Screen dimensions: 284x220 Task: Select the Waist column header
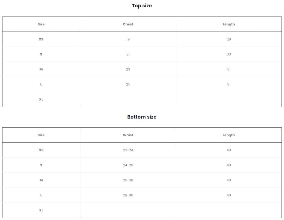click(x=128, y=135)
